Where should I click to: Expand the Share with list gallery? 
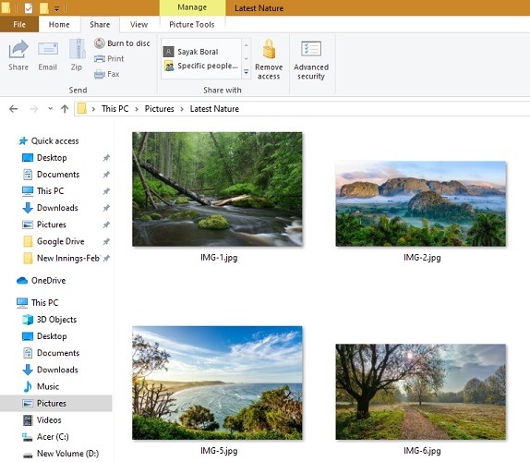[246, 72]
